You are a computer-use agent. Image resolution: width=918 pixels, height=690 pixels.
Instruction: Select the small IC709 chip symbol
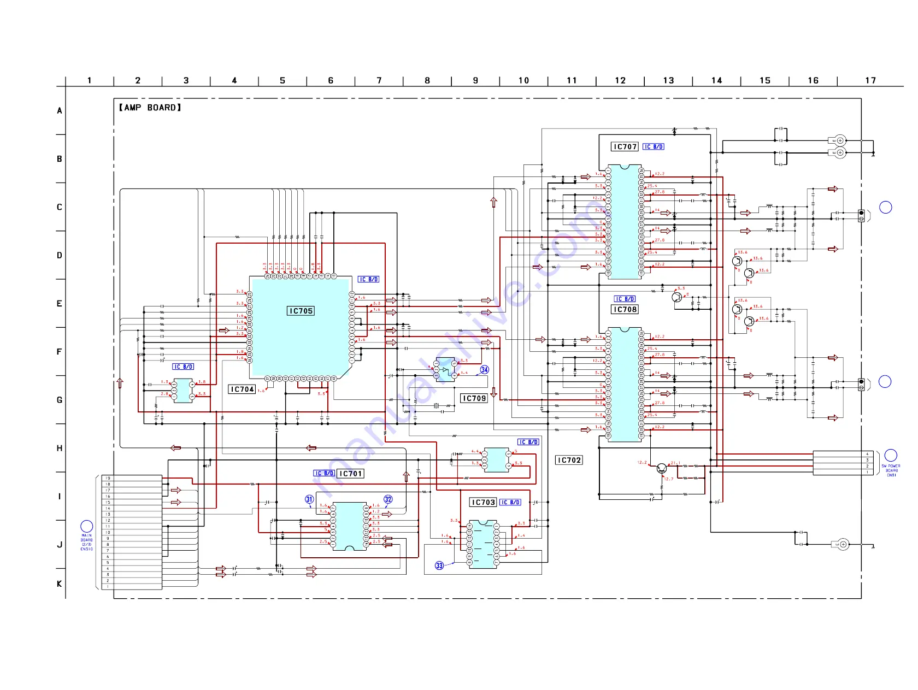(445, 370)
